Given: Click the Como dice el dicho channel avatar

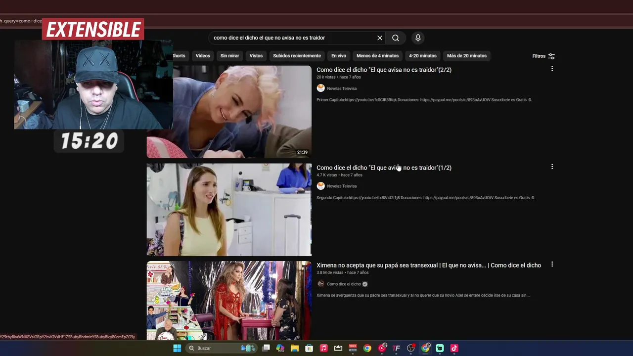Looking at the screenshot, I should click(320, 284).
